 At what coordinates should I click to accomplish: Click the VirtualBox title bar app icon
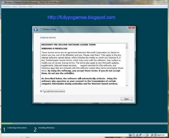pyautogui.click(x=3, y=2)
